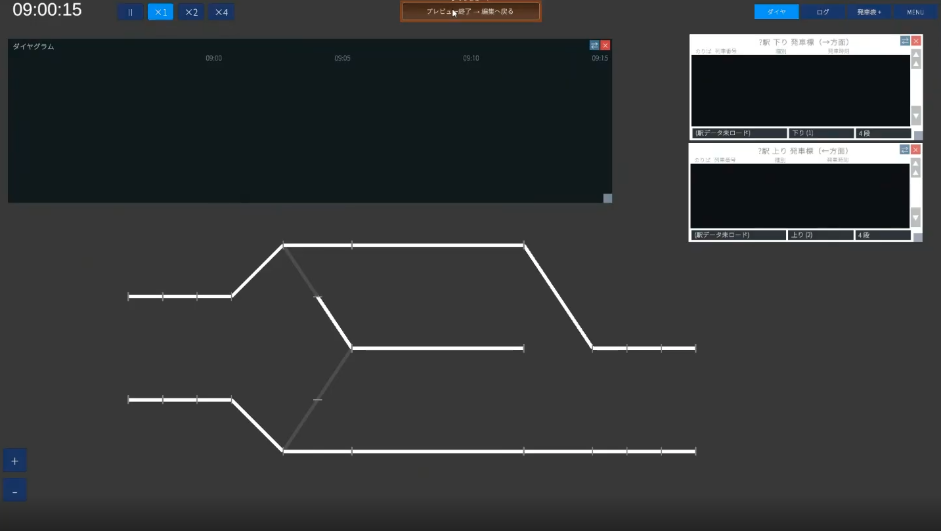This screenshot has width=941, height=531.
Task: Click プレビュー終了 → 編集へ戻る button
Action: 471,11
